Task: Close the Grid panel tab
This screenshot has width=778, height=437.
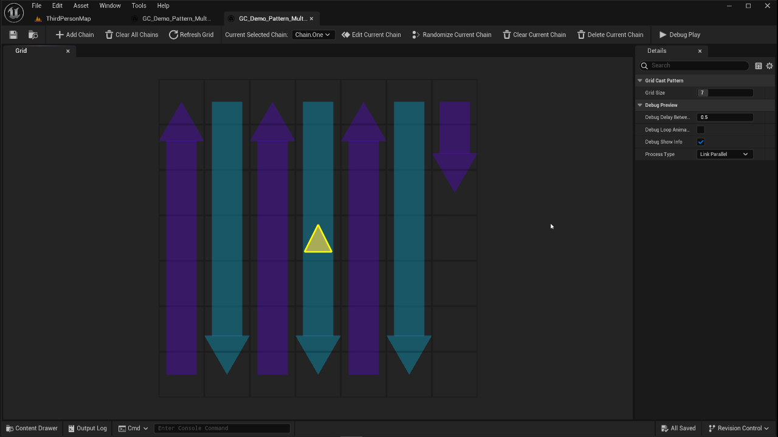Action: [67, 51]
